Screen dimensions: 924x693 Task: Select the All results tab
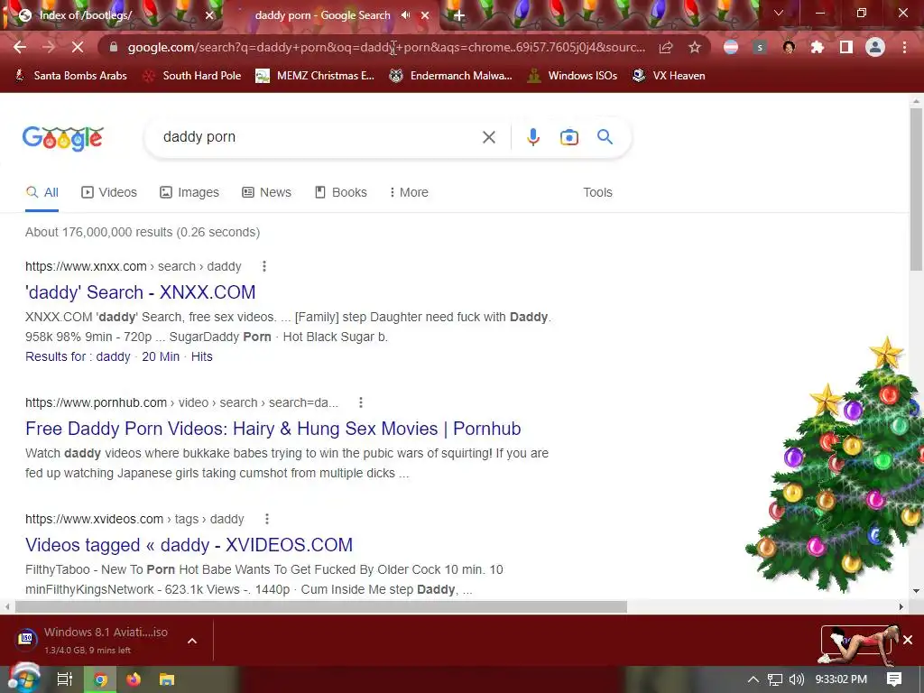click(x=42, y=193)
